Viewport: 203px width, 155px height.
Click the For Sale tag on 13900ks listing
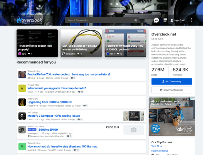tap(31, 130)
